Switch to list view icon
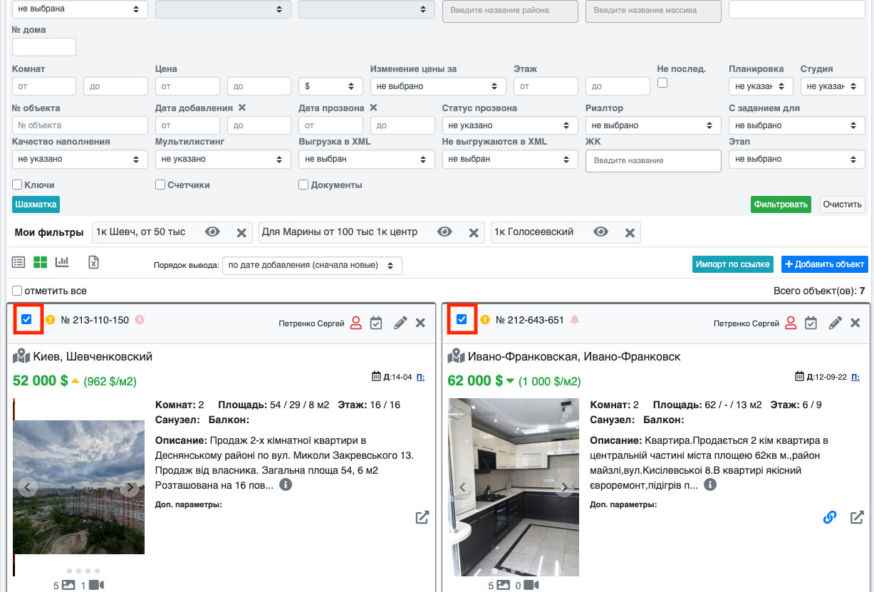 pyautogui.click(x=19, y=262)
